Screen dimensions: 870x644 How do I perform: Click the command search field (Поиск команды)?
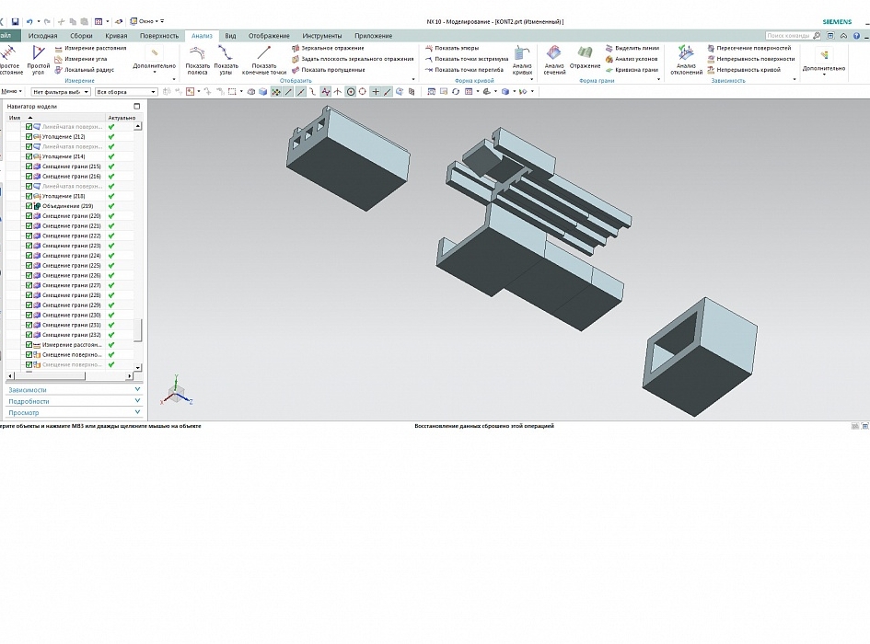click(787, 36)
